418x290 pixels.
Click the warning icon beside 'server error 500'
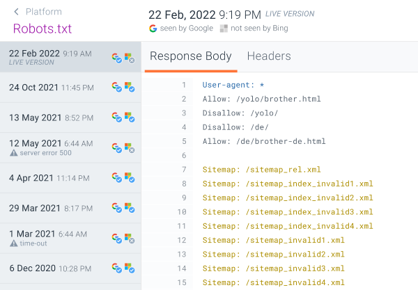pos(14,153)
